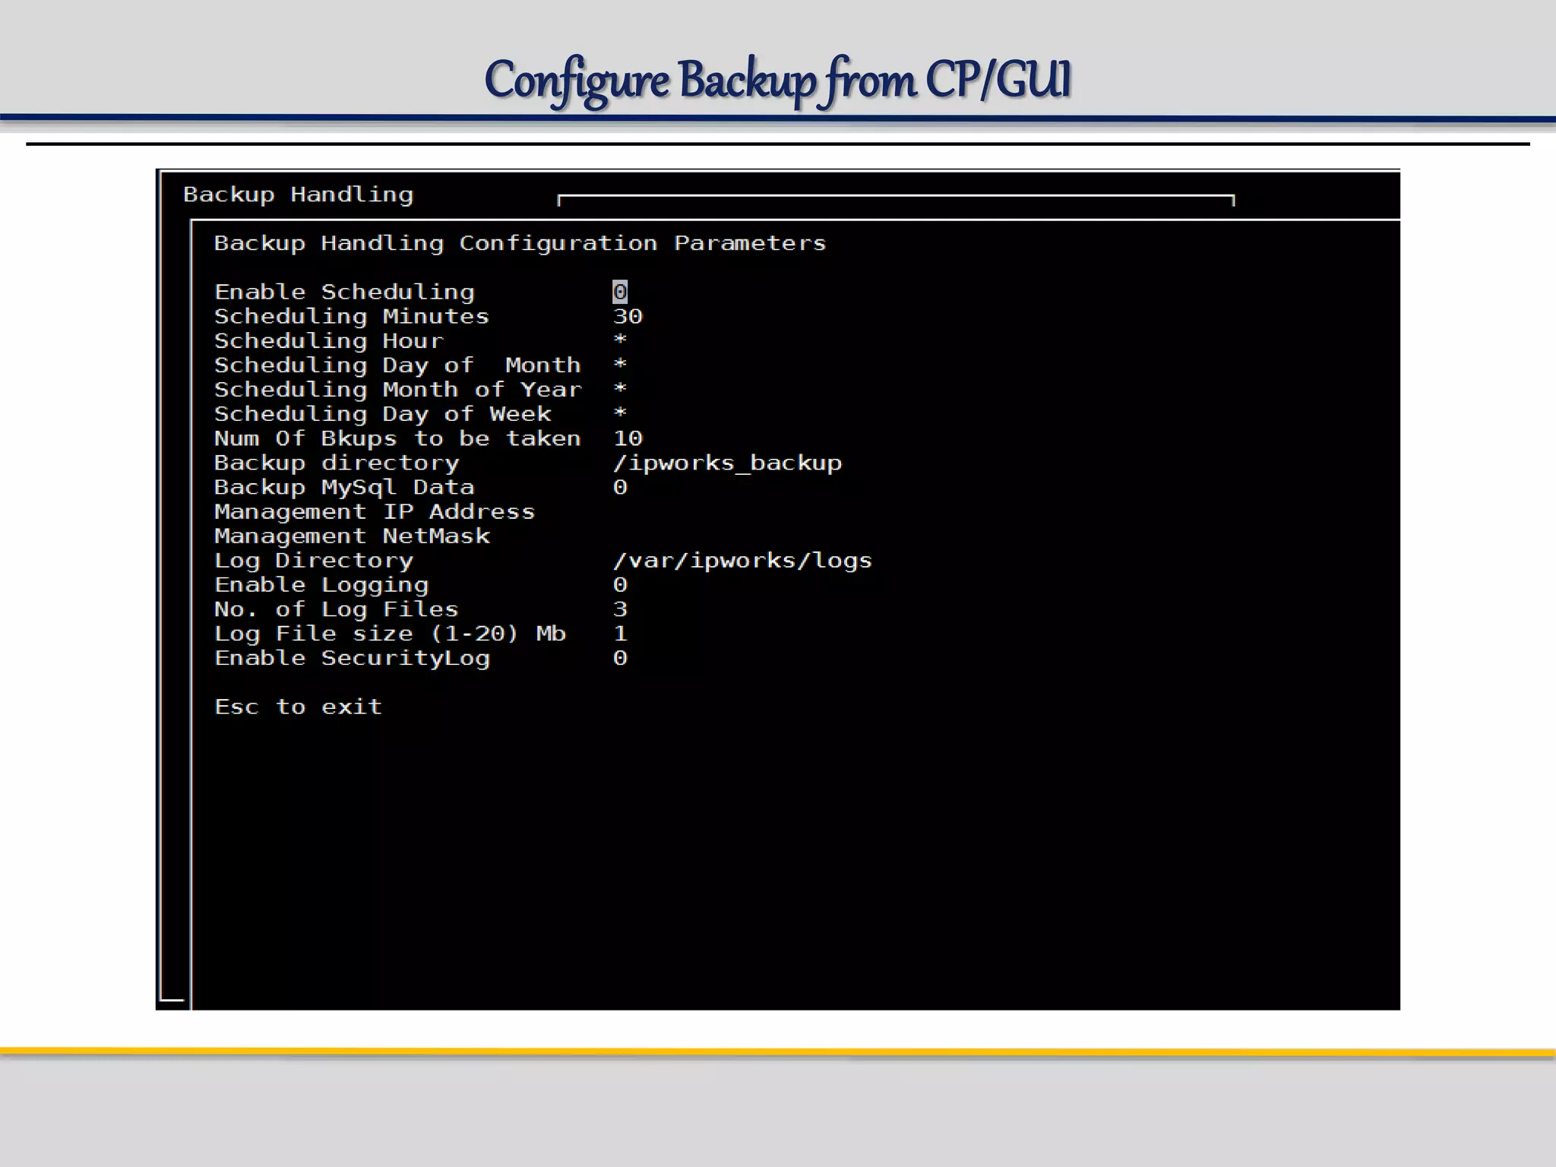
Task: Click the Backup directory label
Action: (x=337, y=463)
